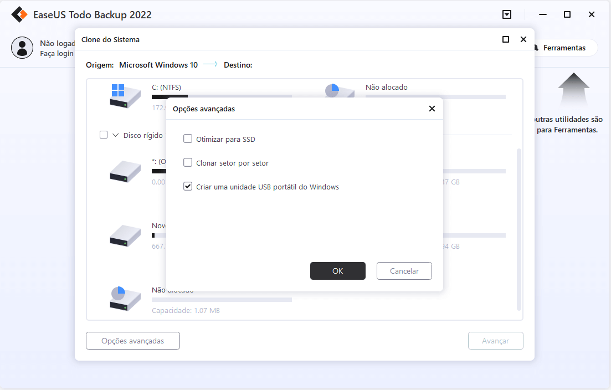Click the user account avatar icon
Image resolution: width=611 pixels, height=390 pixels.
(x=22, y=48)
